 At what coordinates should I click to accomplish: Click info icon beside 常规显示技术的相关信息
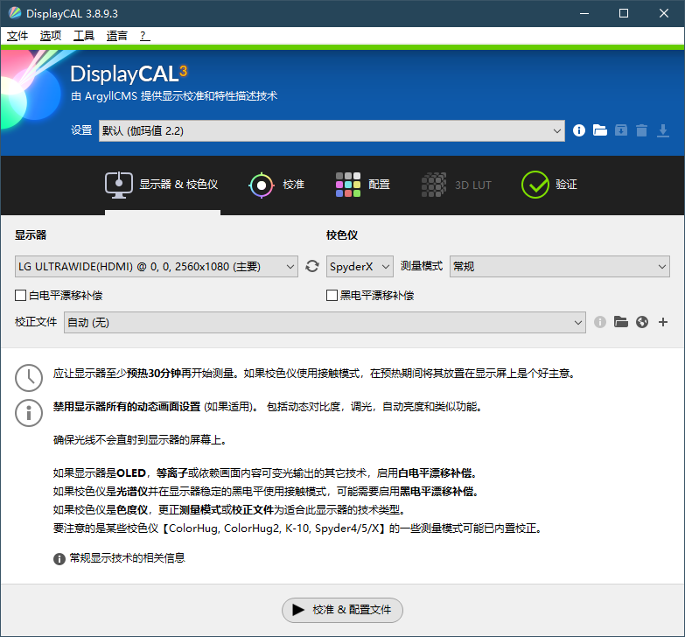59,559
